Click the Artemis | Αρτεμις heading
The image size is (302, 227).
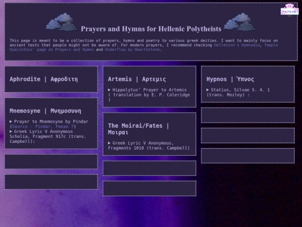click(137, 79)
